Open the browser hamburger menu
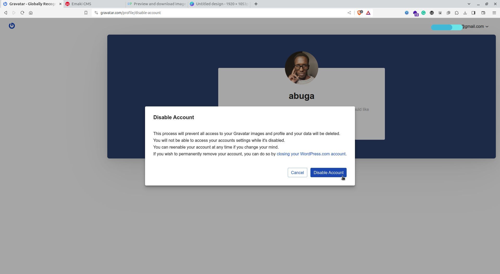The height and width of the screenshot is (274, 500). coord(494,12)
